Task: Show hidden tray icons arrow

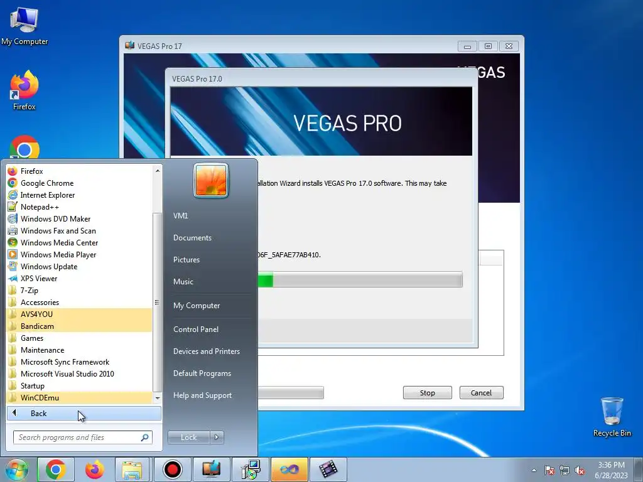Action: (534, 470)
